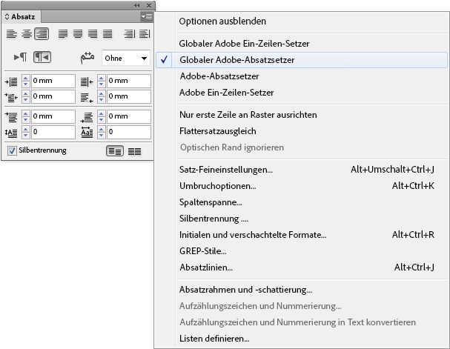Screen dimensions: 450x349
Task: Align text away from the spine
Action: 145,34
